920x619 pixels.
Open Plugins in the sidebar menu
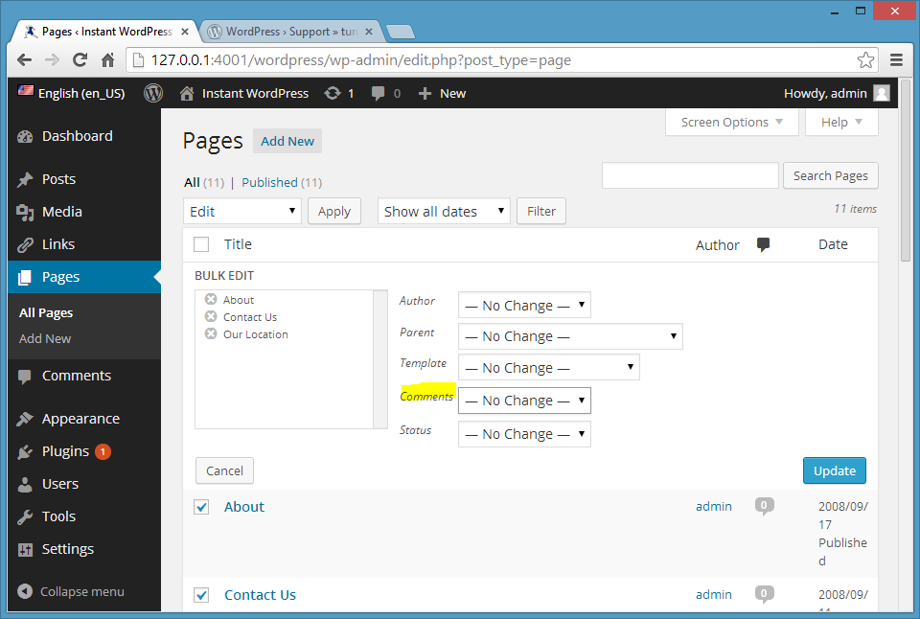tap(65, 451)
